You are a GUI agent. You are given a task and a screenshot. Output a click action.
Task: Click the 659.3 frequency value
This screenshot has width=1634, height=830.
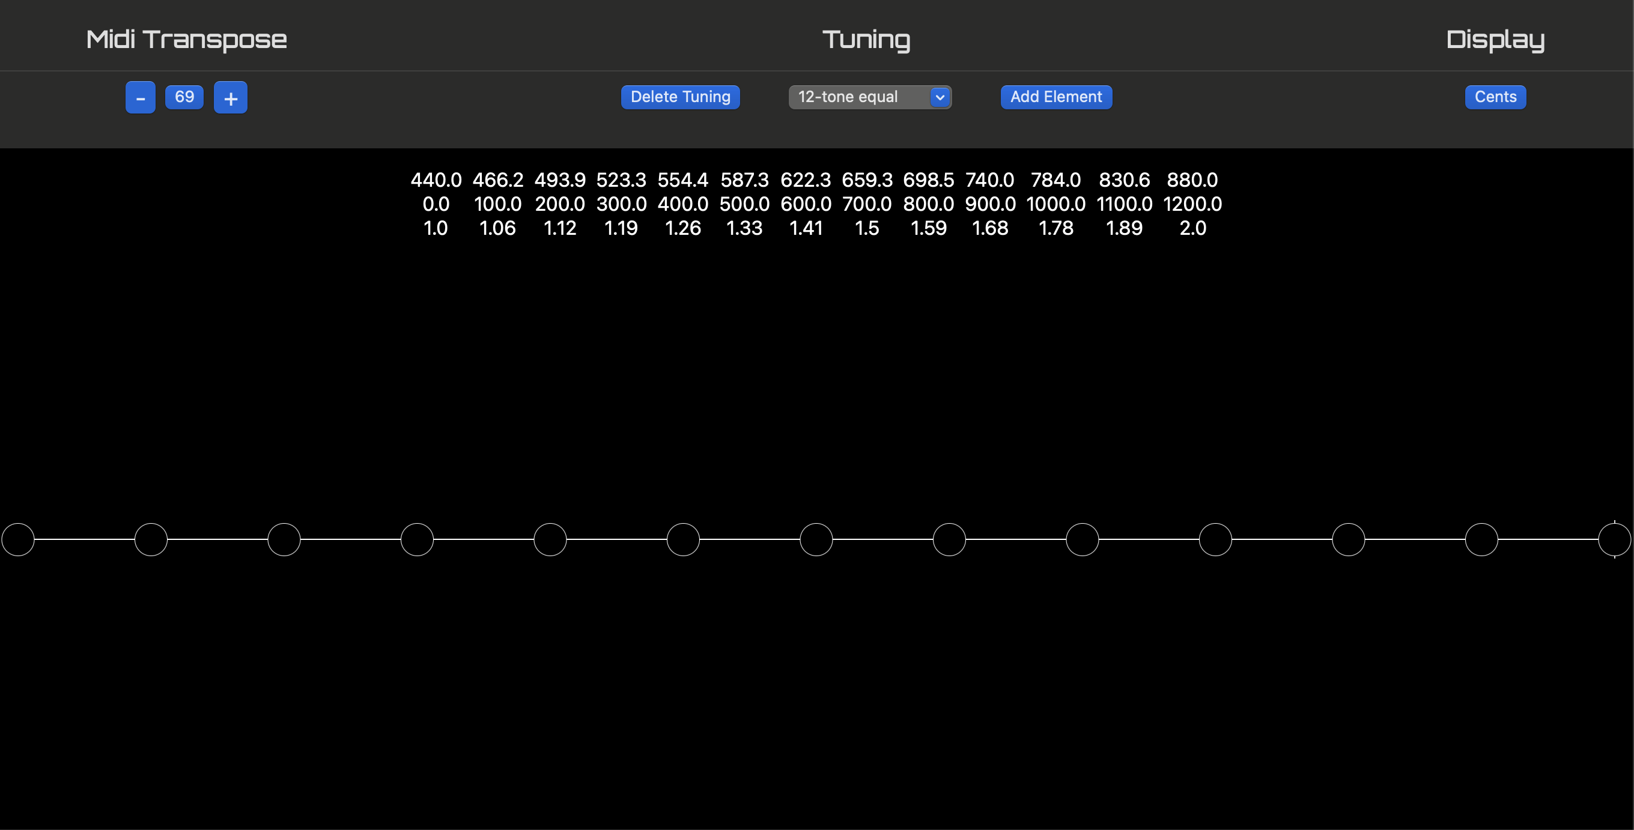pyautogui.click(x=867, y=180)
